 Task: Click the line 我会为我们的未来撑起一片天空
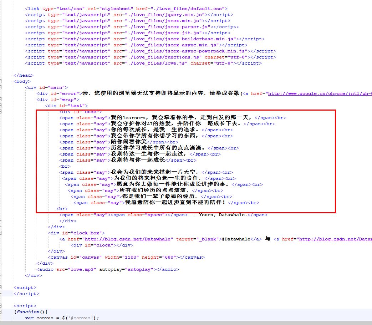pos(146,172)
